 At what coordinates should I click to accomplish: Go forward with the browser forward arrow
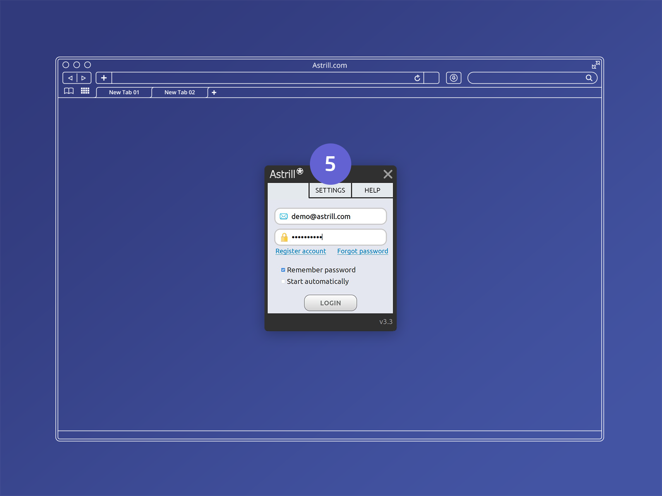pyautogui.click(x=84, y=78)
